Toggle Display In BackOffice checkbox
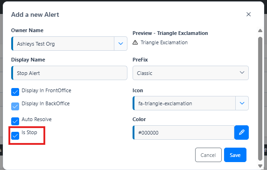The height and width of the screenshot is (170, 267). click(x=15, y=106)
